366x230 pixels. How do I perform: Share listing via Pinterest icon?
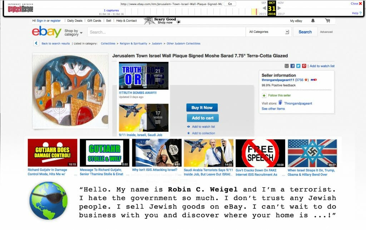304,66
